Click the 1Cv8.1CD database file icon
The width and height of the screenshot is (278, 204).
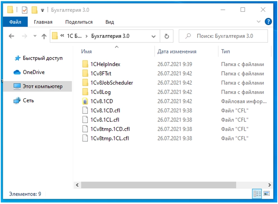85,101
